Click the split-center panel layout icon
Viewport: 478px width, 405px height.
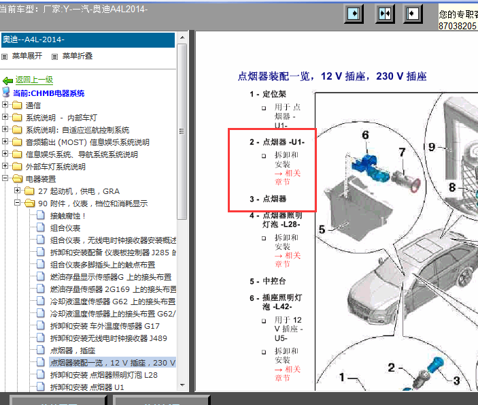pyautogui.click(x=385, y=14)
